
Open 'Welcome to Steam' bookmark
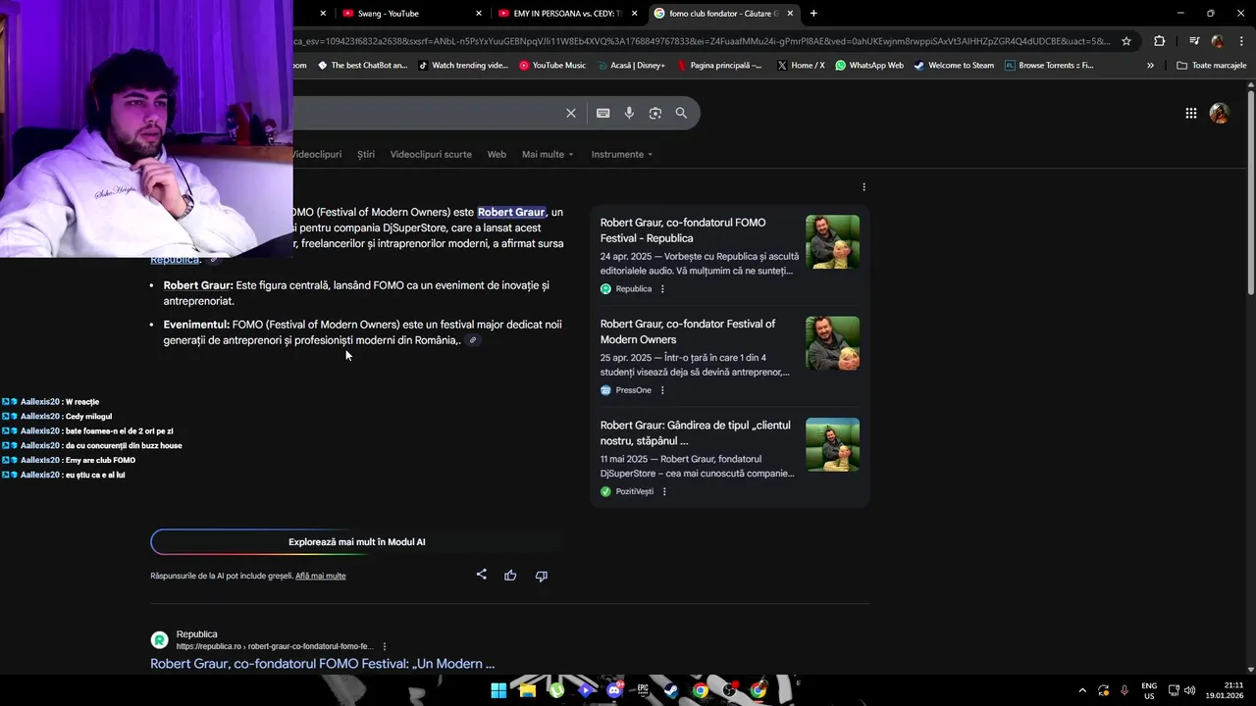(x=954, y=66)
